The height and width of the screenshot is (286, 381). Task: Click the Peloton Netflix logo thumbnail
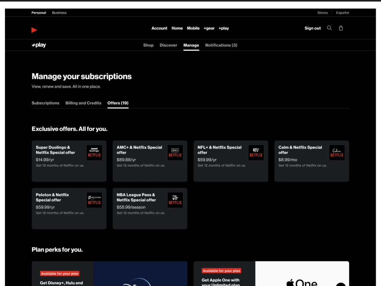(94, 200)
